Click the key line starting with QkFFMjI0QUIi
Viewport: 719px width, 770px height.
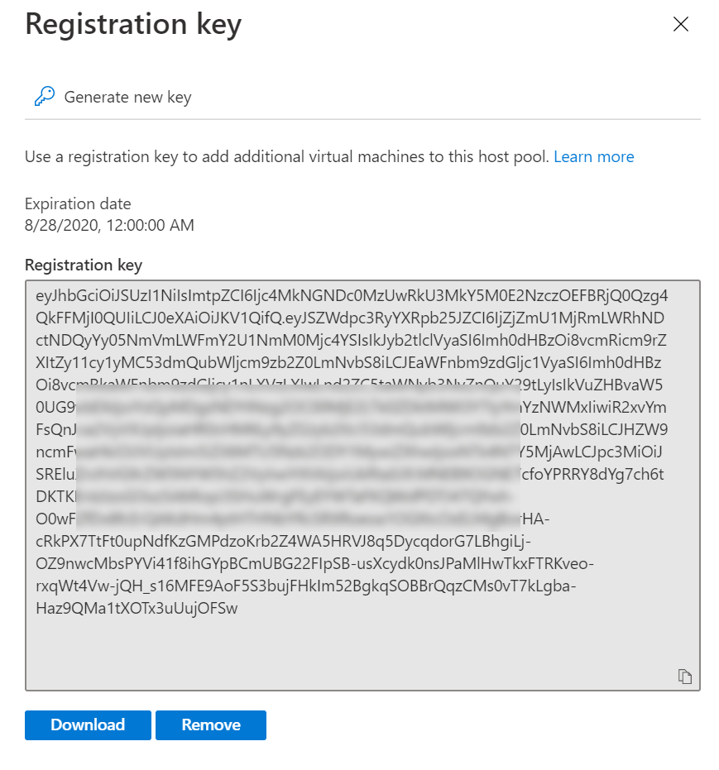coord(350,318)
